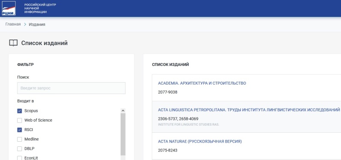Tick the Medline checkbox
This screenshot has width=341, height=160.
(x=20, y=139)
